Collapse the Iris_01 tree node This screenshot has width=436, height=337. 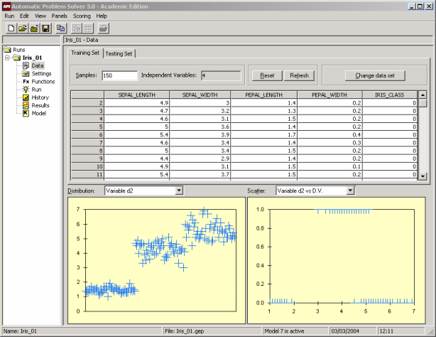click(x=7, y=58)
